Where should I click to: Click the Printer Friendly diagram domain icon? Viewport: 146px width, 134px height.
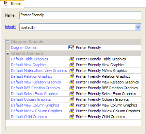tap(71, 47)
